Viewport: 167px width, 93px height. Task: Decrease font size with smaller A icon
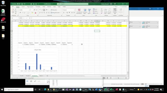pos(37,10)
